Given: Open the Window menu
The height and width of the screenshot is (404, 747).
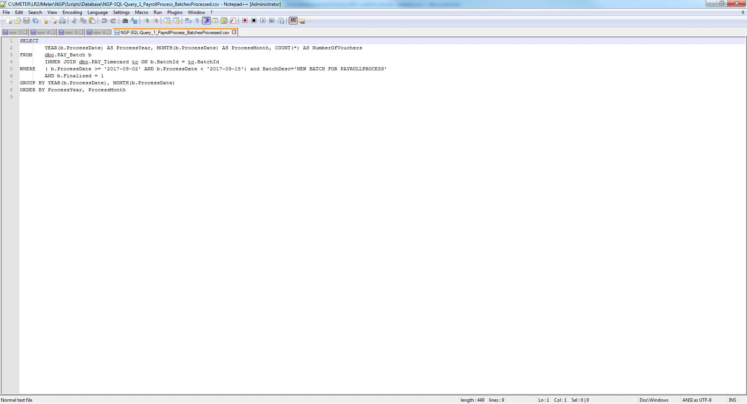Looking at the screenshot, I should click(196, 12).
